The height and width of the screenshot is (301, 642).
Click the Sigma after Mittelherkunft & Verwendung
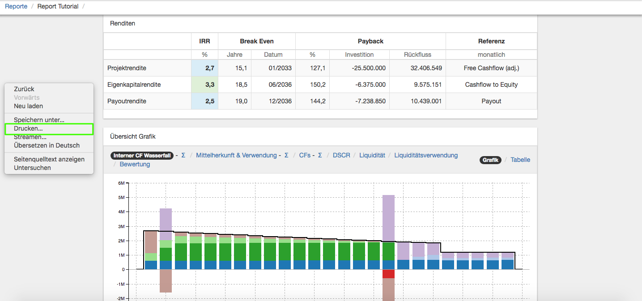pyautogui.click(x=286, y=155)
